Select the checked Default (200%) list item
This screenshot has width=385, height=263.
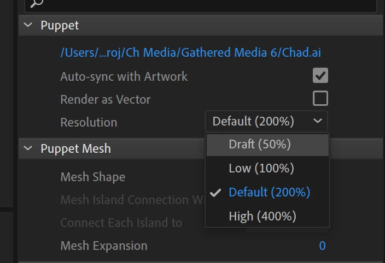click(x=267, y=192)
